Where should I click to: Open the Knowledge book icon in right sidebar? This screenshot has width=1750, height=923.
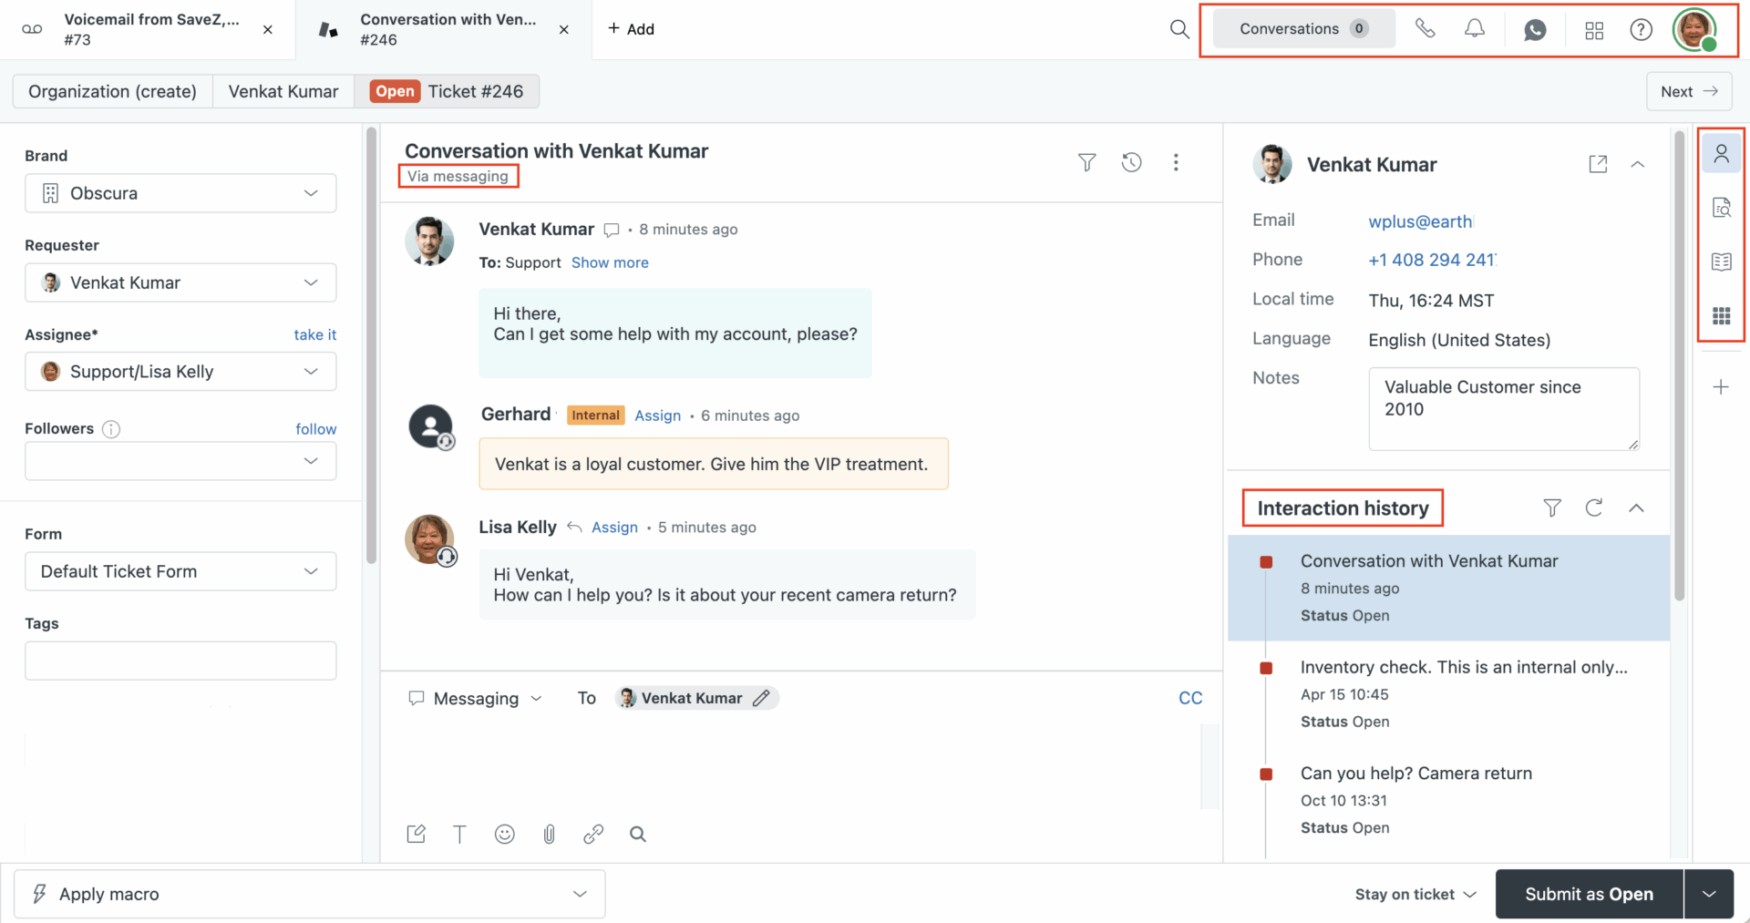[x=1722, y=262]
